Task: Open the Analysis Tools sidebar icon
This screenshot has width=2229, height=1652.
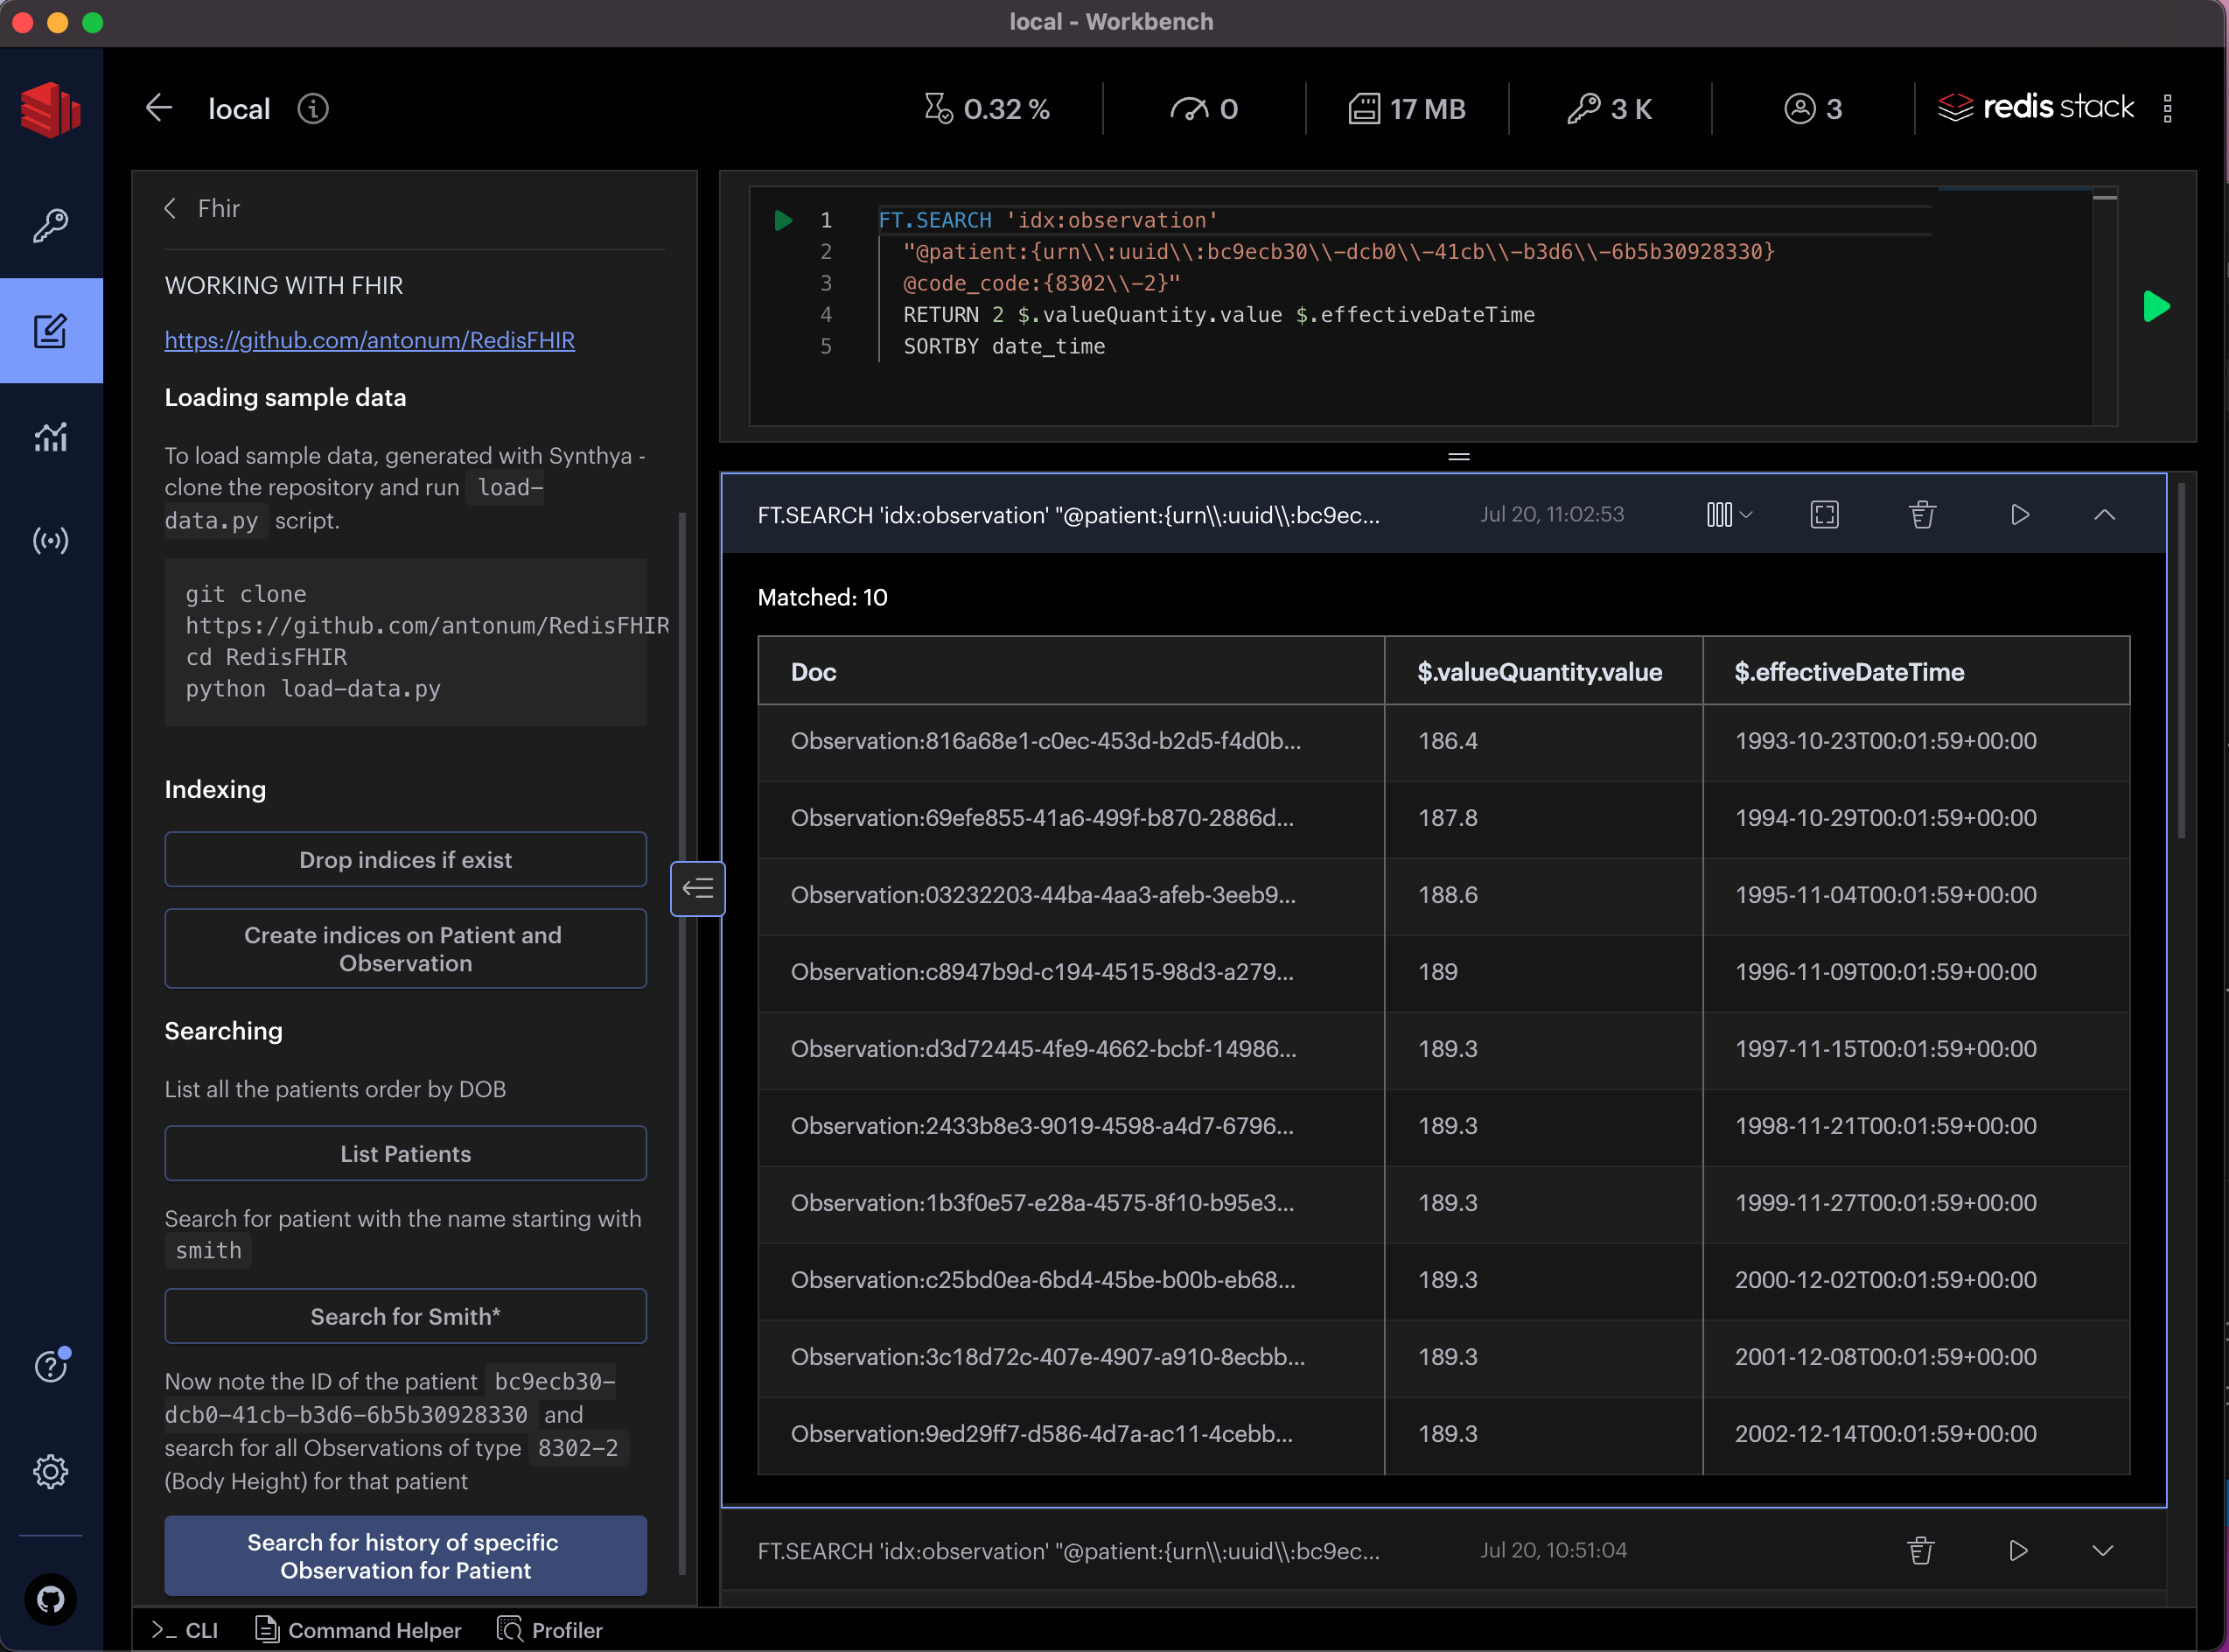Action: 50,436
